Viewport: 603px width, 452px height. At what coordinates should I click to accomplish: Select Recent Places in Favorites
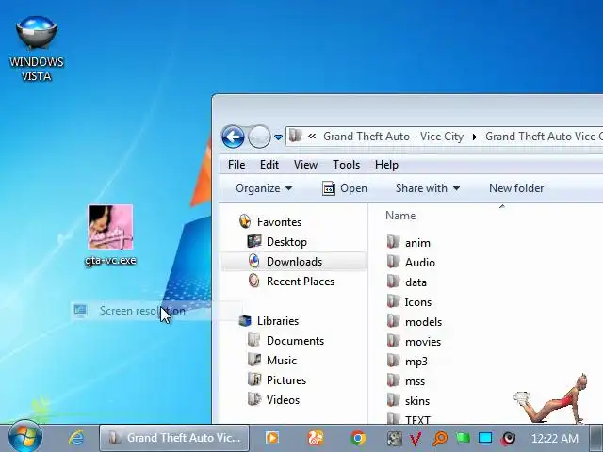click(301, 282)
